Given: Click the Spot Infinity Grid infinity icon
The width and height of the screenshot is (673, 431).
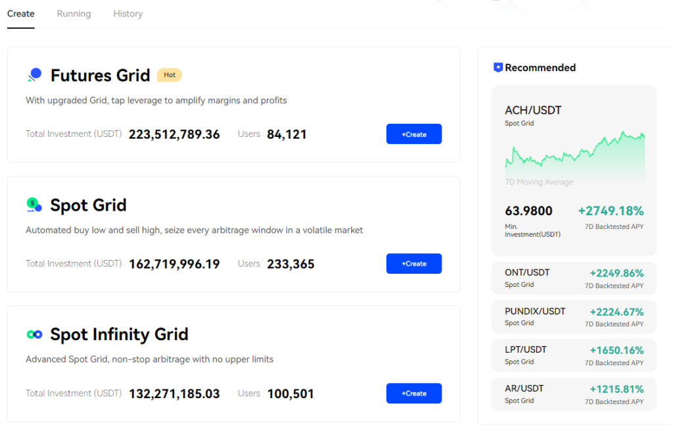Looking at the screenshot, I should [34, 334].
